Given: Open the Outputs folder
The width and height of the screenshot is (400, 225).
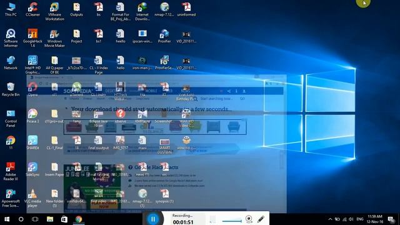Looking at the screenshot, I should tap(76, 9).
